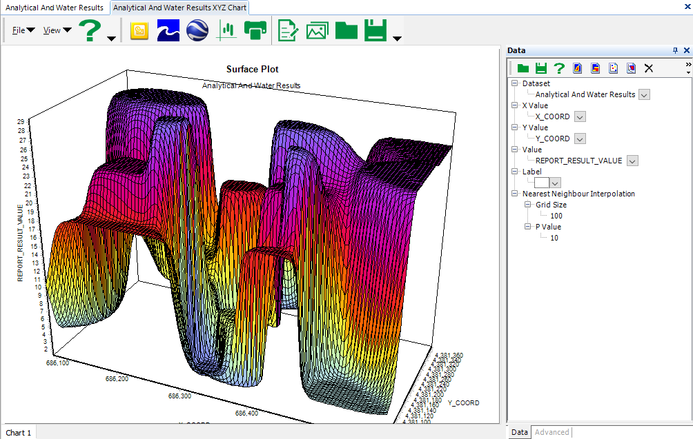Click the green bar chart icon
693x439 pixels.
227,30
